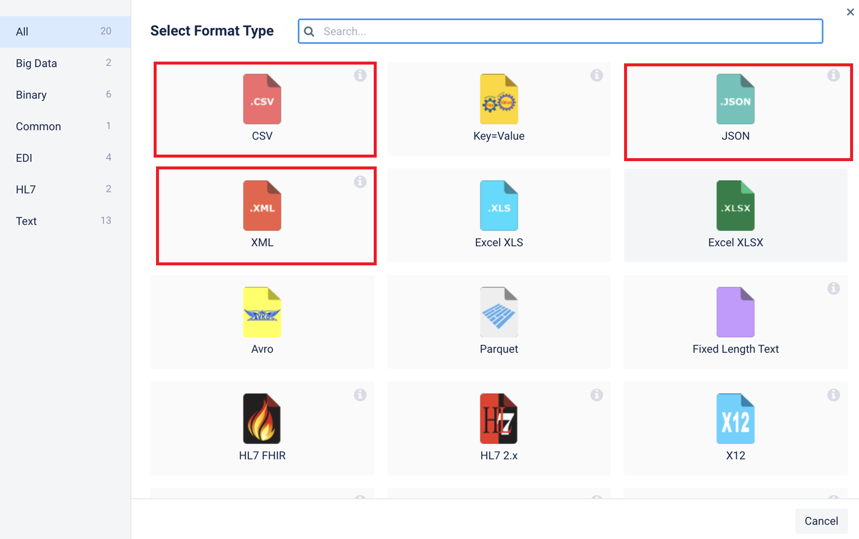Pick the JSON format icon
The image size is (859, 539).
736,99
